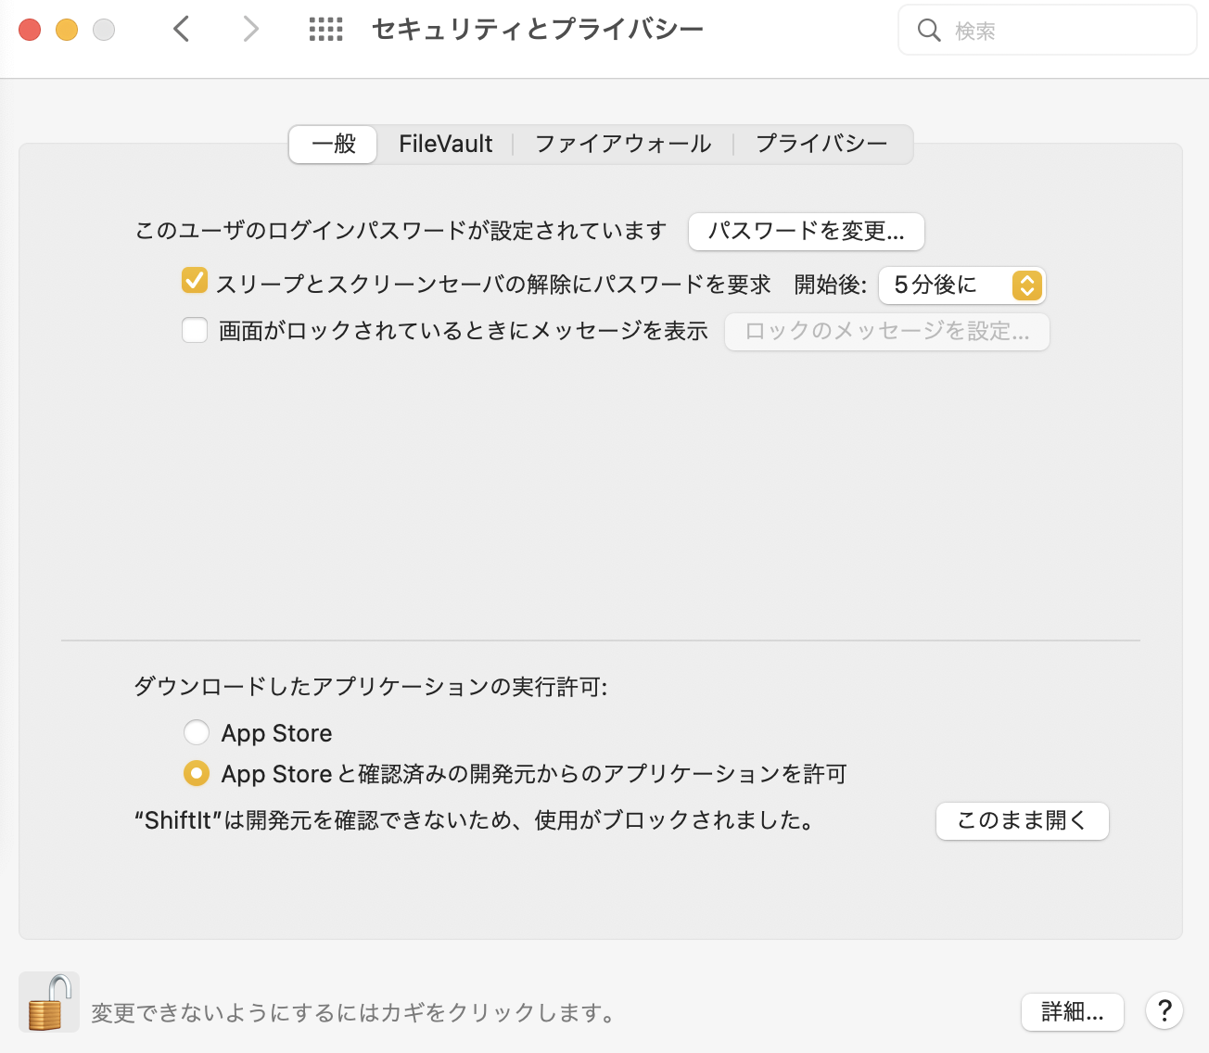Switch to the ファイアウォール tab
Viewport: 1209px width, 1053px height.
(x=623, y=145)
